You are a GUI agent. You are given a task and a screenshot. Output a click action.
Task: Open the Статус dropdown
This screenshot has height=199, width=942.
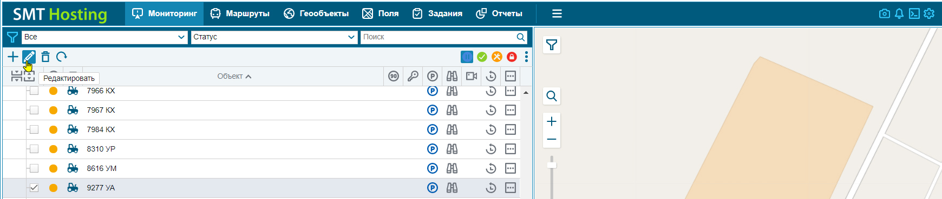point(274,37)
